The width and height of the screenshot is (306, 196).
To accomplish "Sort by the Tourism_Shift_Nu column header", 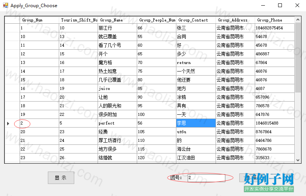I will [x=78, y=20].
